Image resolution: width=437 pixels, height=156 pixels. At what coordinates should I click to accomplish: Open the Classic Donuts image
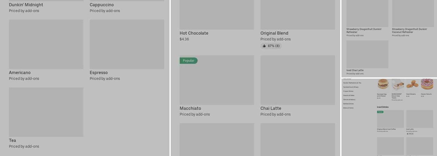[427, 84]
